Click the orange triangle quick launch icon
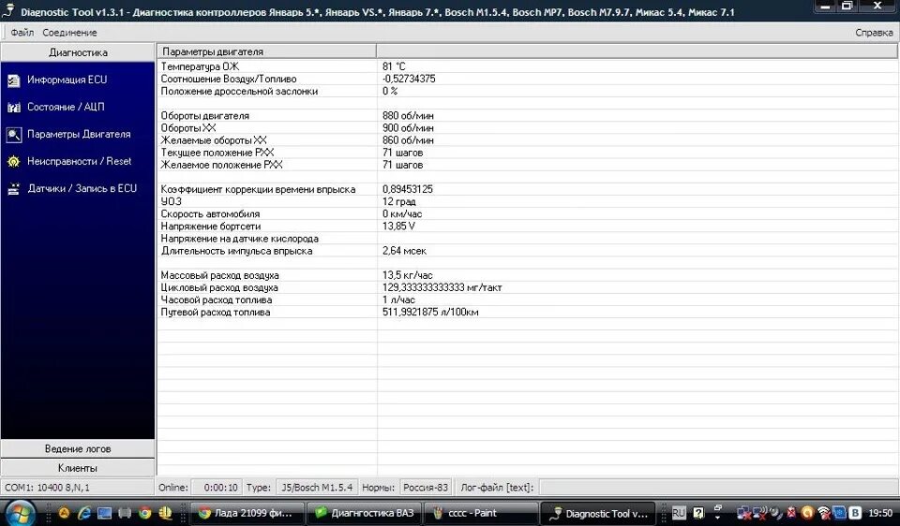This screenshot has height=526, width=900. [64, 513]
